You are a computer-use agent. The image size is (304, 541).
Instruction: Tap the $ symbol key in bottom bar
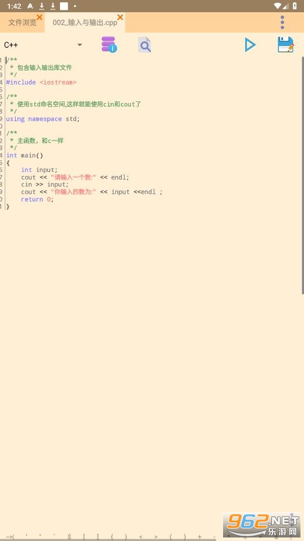[69, 537]
